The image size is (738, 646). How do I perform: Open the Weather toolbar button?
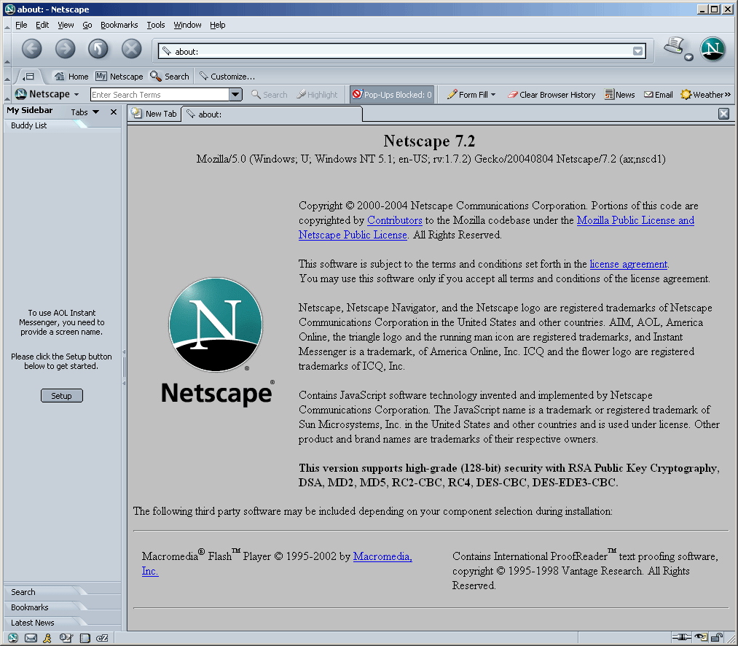(x=702, y=95)
